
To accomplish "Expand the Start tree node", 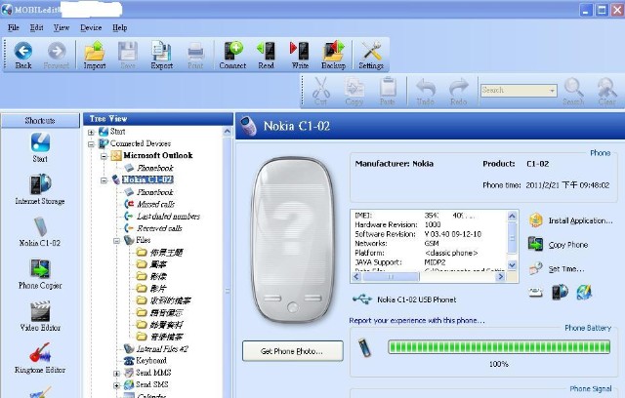I will 91,132.
